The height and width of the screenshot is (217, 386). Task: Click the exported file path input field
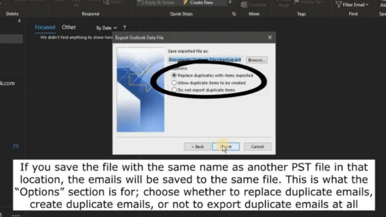(x=205, y=60)
